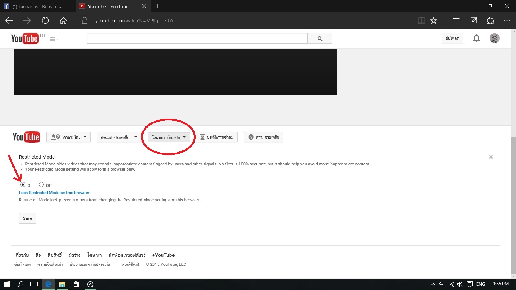The image size is (516, 290).
Task: Open the account avatar menu
Action: tap(494, 38)
